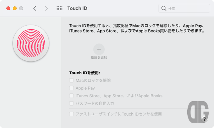The width and height of the screenshot is (214, 128).
Task: Add a fingerprint with plus button
Action: [x=99, y=49]
